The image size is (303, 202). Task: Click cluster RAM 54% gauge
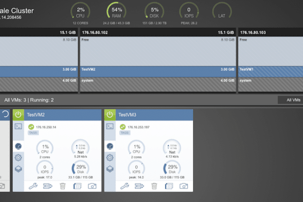pos(117,11)
